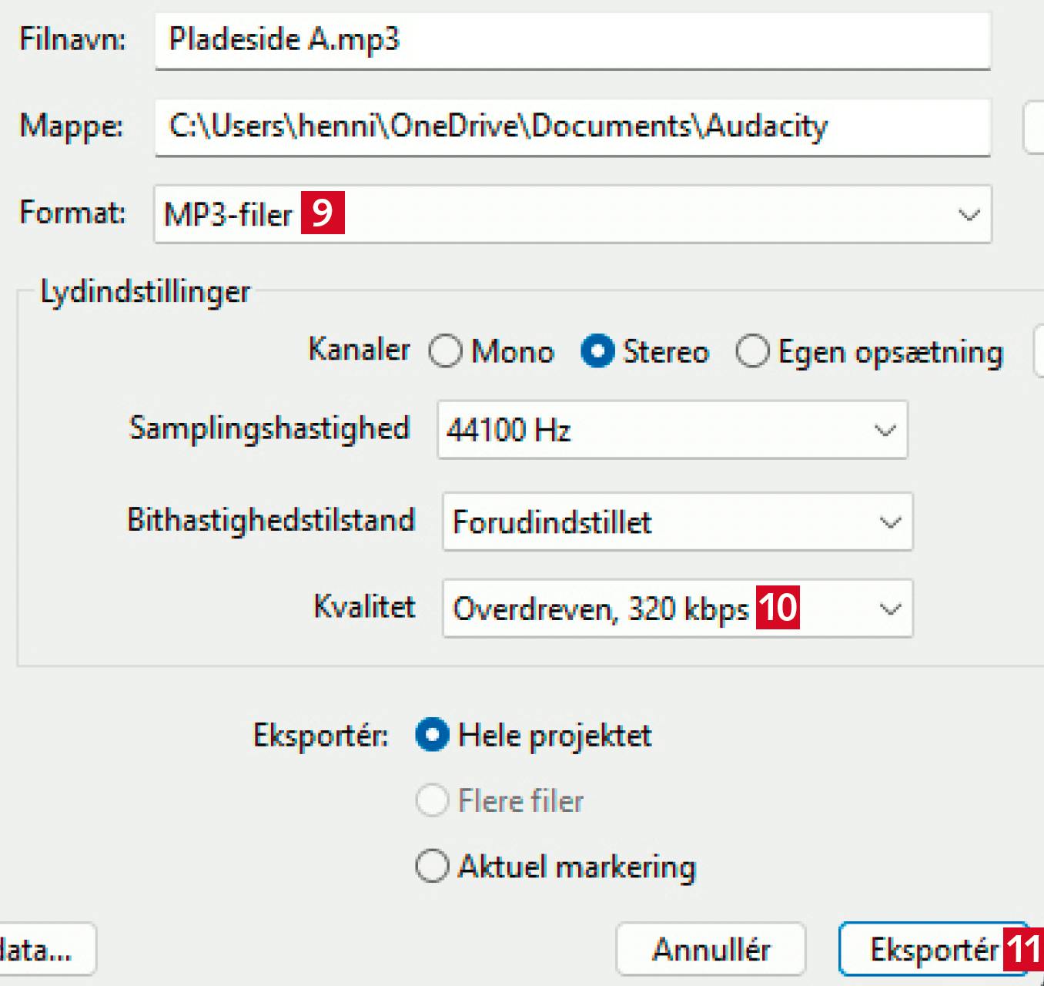Open the Format dropdown showing MP3-filer
Image resolution: width=1044 pixels, height=986 pixels.
click(x=571, y=214)
